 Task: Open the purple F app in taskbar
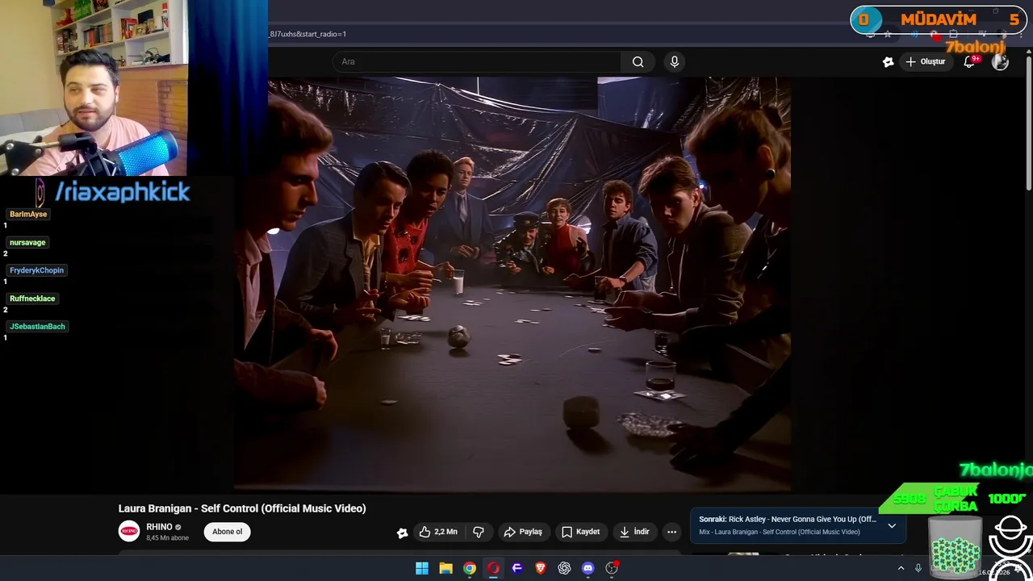[x=517, y=568]
